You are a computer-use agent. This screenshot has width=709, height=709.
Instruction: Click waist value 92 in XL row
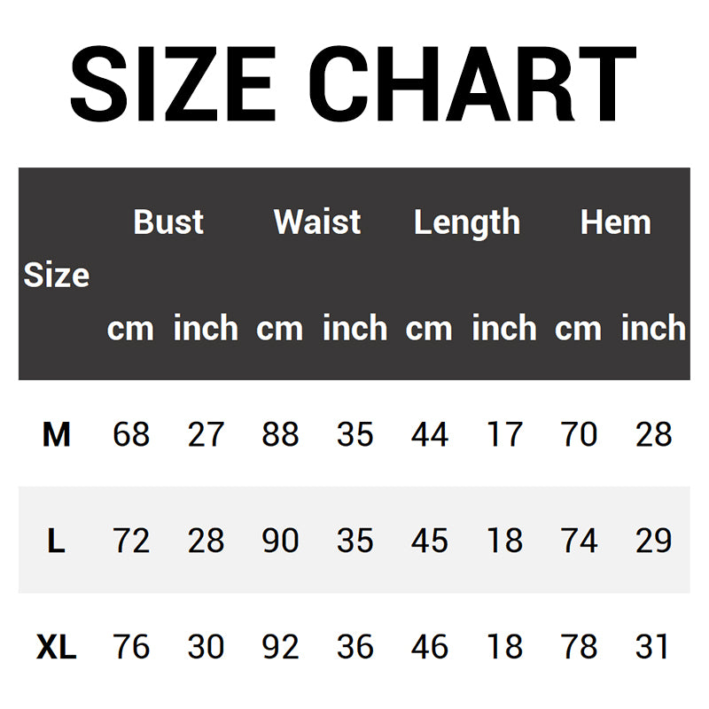pos(280,647)
